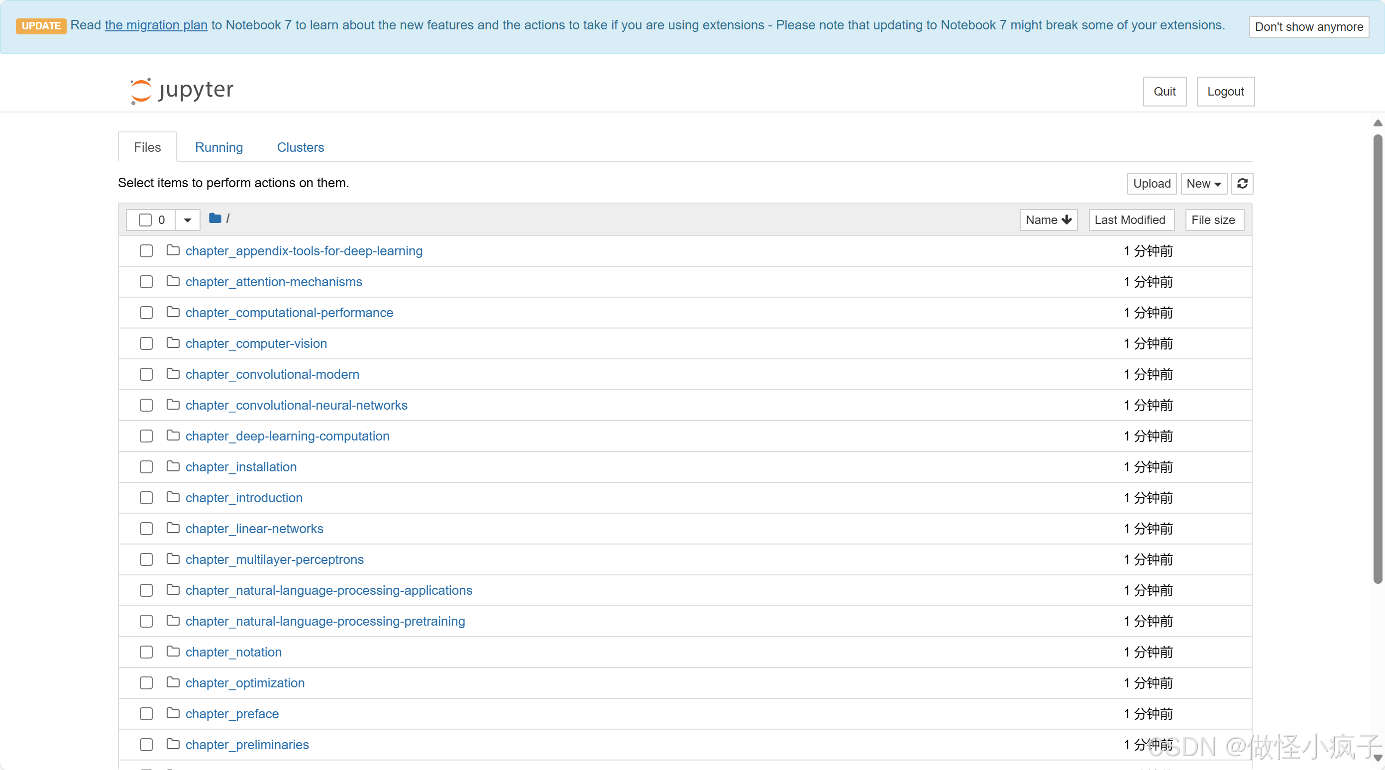Open the Clusters tab
This screenshot has height=770, width=1385.
coord(300,147)
